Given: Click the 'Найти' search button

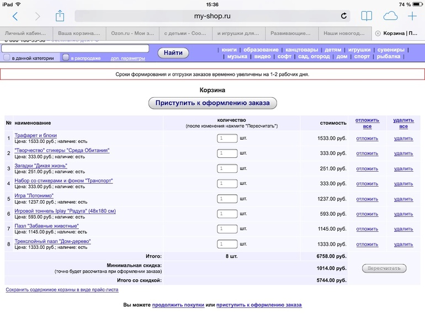Looking at the screenshot, I should (173, 53).
